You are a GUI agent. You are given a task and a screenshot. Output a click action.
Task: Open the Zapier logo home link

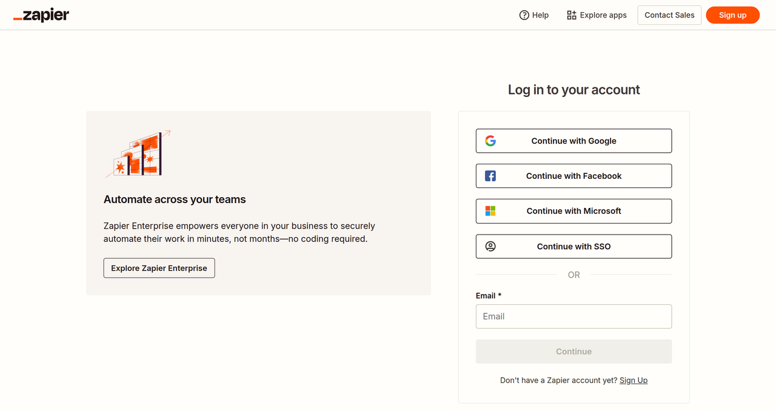coord(41,15)
